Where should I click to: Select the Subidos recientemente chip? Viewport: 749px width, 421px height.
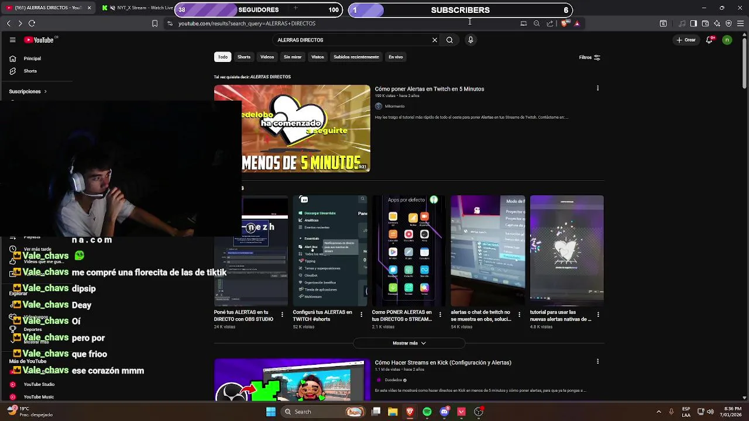(356, 57)
